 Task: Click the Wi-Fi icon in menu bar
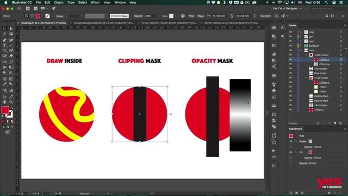[x=280, y=2]
